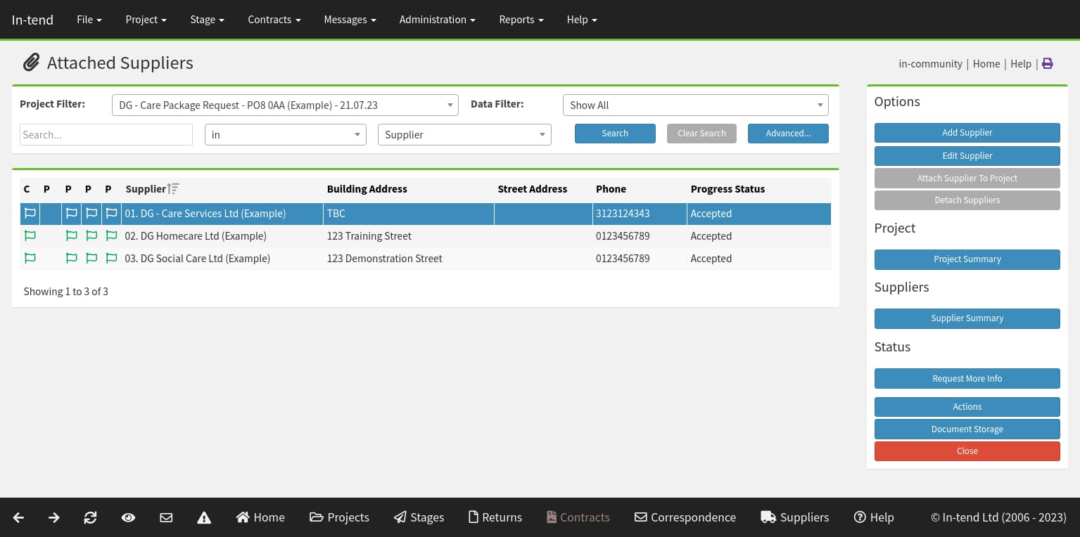Click inside the Search text field
The width and height of the screenshot is (1080, 537).
[106, 134]
